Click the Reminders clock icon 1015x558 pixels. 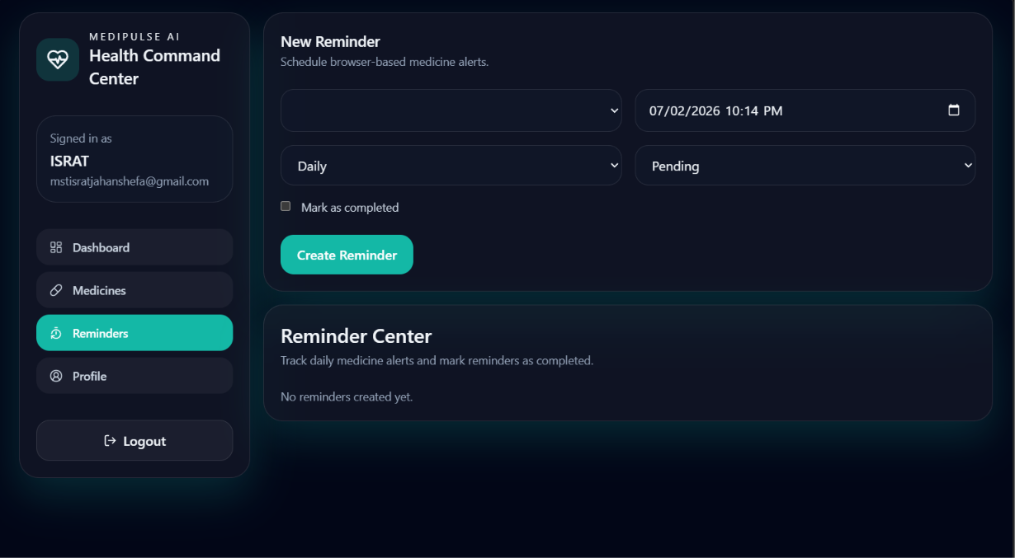coord(56,333)
